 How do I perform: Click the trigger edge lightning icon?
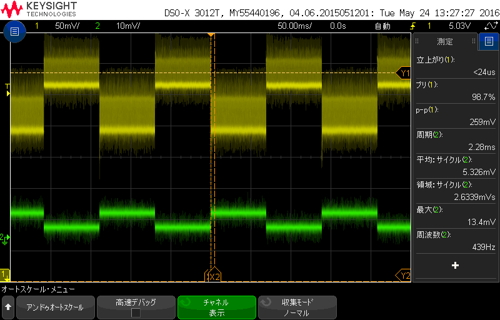click(x=412, y=26)
